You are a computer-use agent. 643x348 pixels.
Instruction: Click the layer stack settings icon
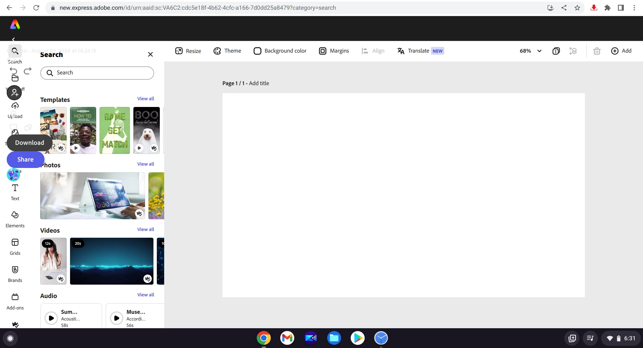[x=573, y=51]
